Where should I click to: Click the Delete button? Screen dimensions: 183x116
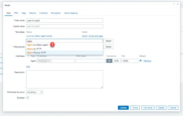coord(161,107)
